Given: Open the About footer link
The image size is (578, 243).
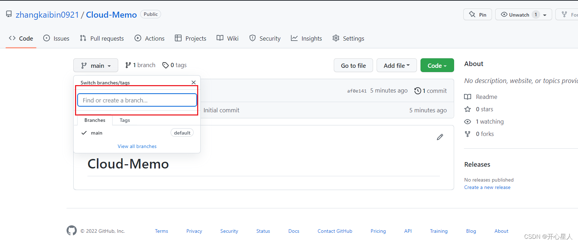Looking at the screenshot, I should pyautogui.click(x=502, y=231).
